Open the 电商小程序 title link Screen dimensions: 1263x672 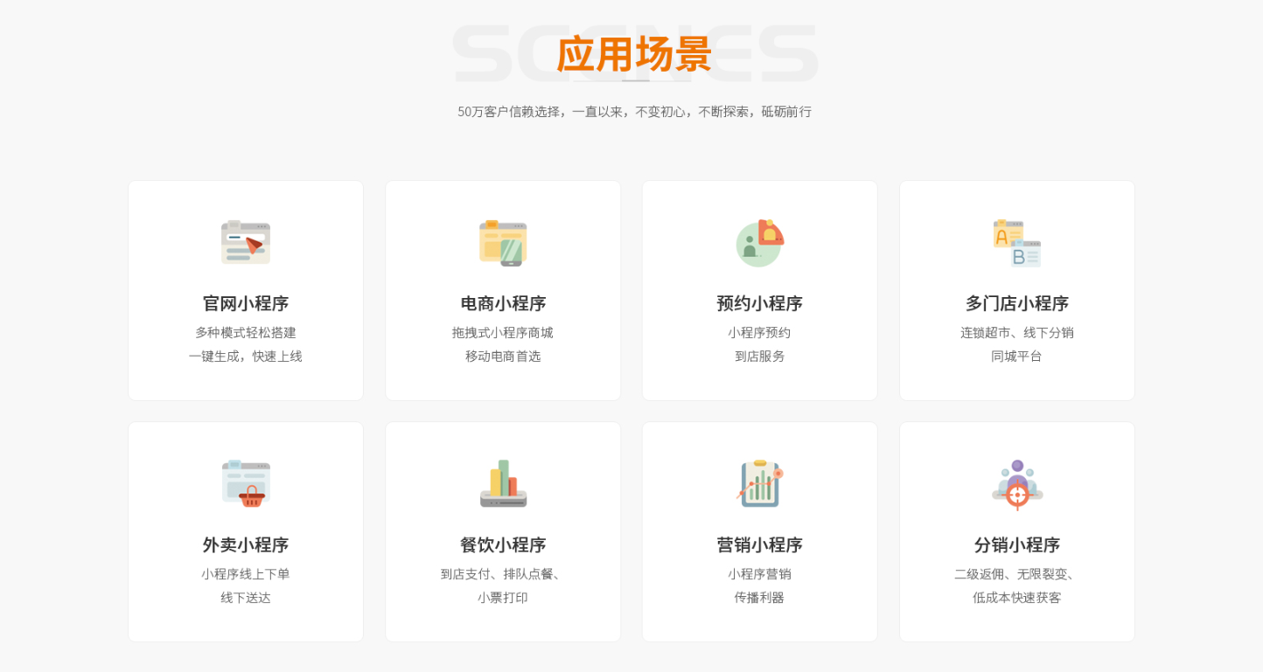(x=502, y=303)
